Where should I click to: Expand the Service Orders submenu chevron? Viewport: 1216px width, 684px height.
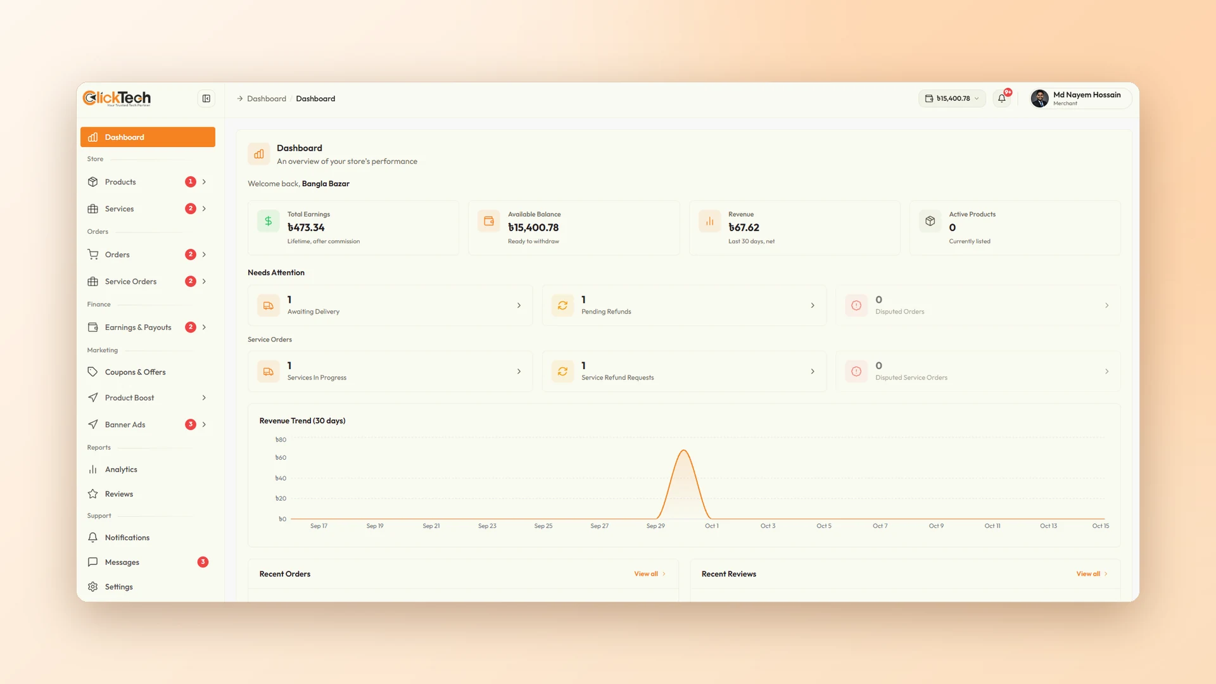click(204, 281)
